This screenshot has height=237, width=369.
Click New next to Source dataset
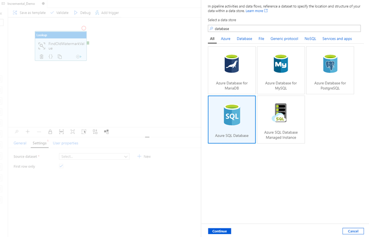coord(144,157)
